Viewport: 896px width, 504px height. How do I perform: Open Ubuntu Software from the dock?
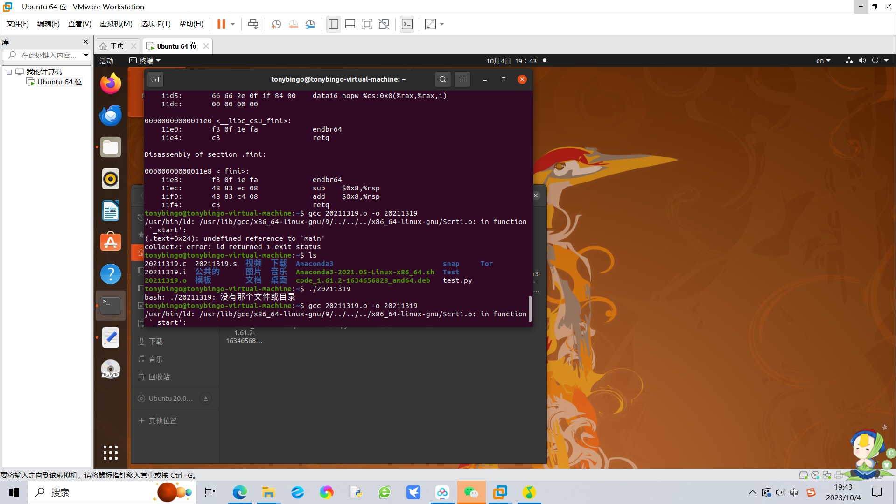(x=111, y=242)
